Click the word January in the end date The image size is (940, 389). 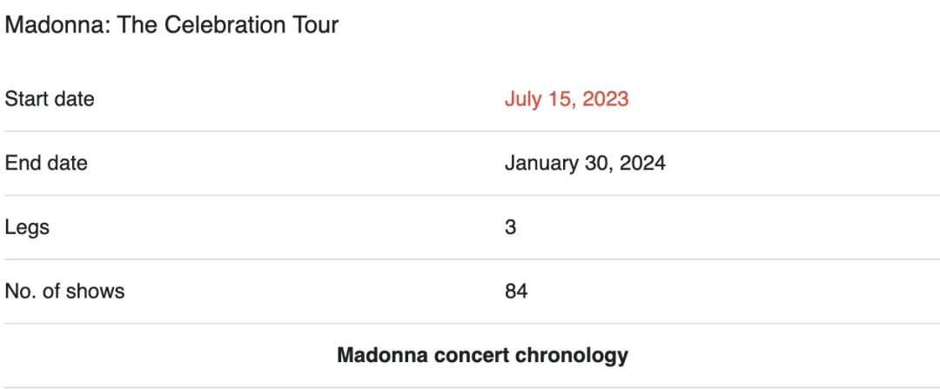540,164
